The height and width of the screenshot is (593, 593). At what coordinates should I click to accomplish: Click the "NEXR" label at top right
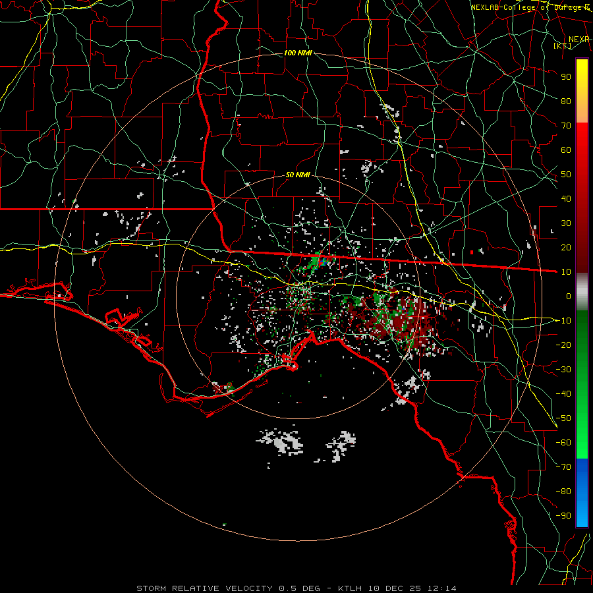pos(579,40)
